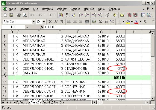
Task: Click the Trace Precedents icon
Action: 81,15
